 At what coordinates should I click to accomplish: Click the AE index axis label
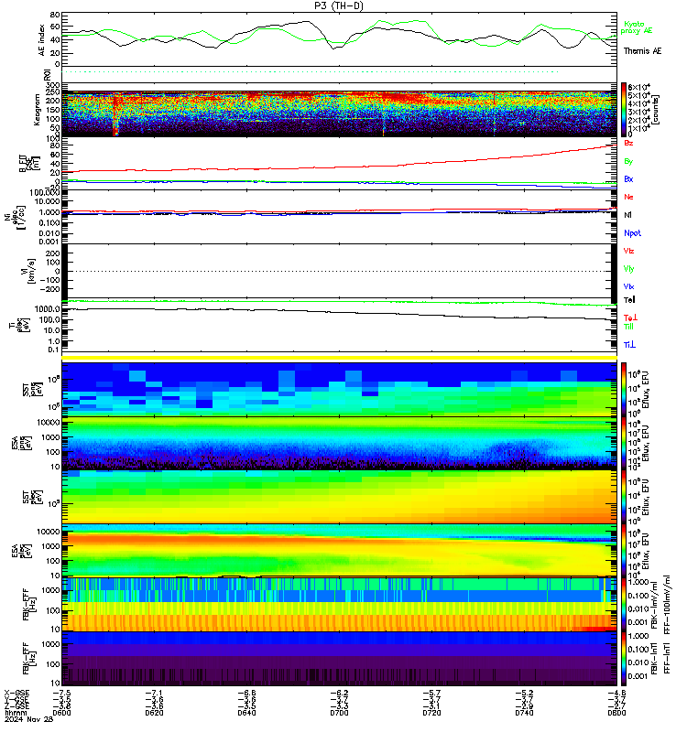(41, 40)
